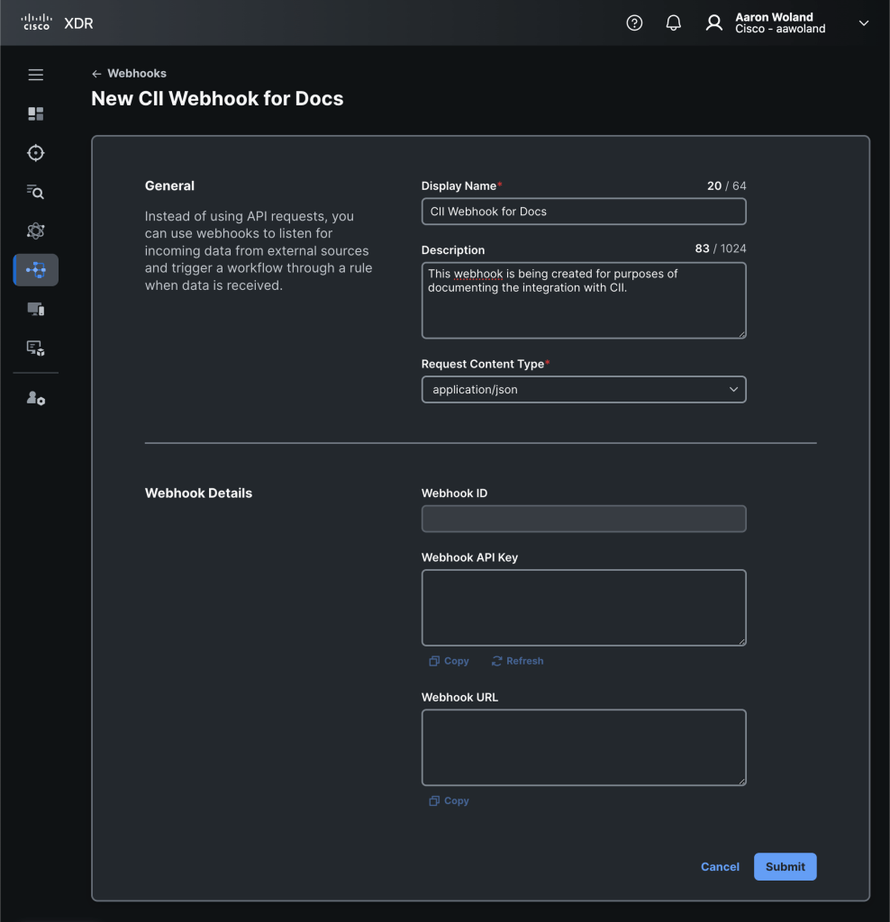Viewport: 890px width, 922px height.
Task: Open the navigation hamburger menu
Action: 35,75
